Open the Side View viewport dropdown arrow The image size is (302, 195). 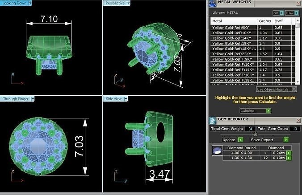pyautogui.click(x=126, y=99)
